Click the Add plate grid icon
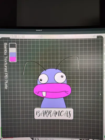The image size is (105, 140). [15, 36]
